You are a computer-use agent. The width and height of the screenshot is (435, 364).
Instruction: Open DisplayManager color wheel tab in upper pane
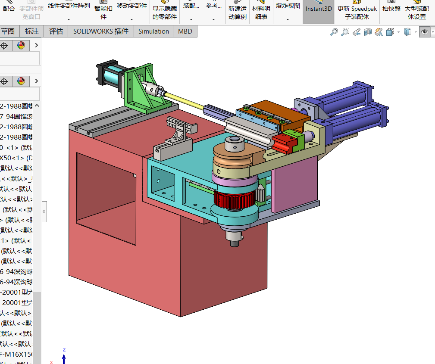pos(21,46)
